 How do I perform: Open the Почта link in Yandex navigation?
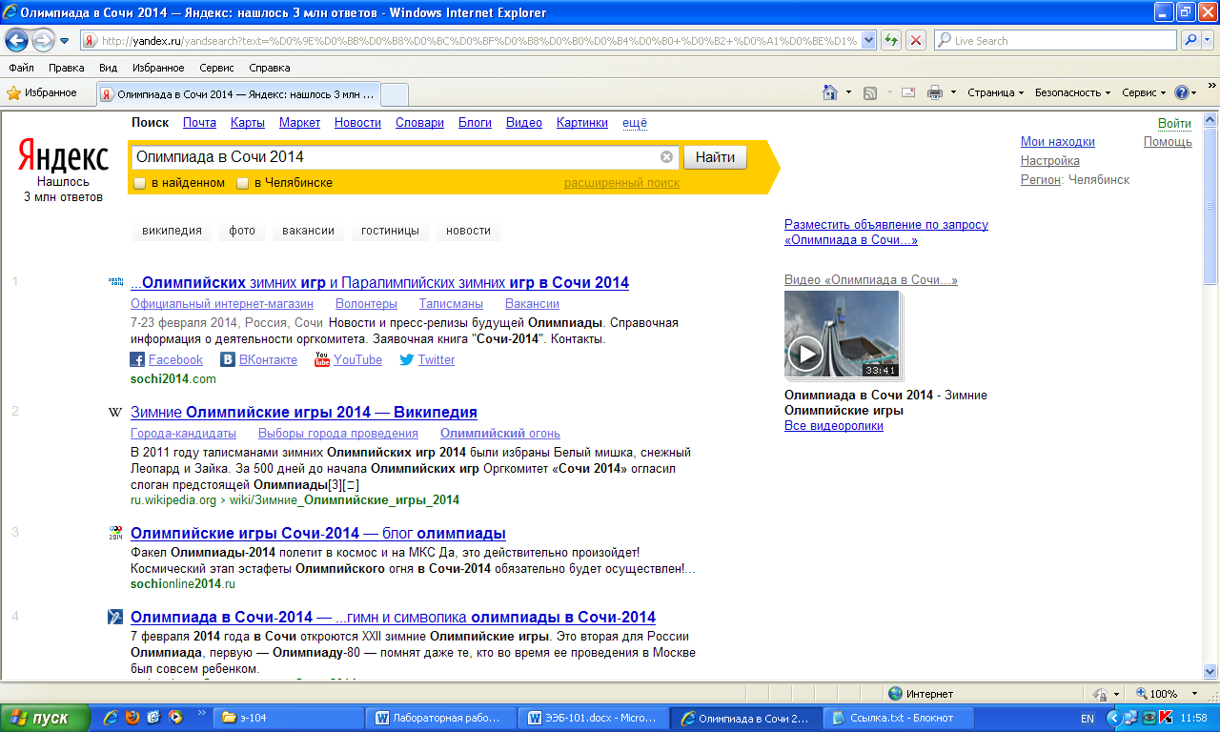pos(199,122)
